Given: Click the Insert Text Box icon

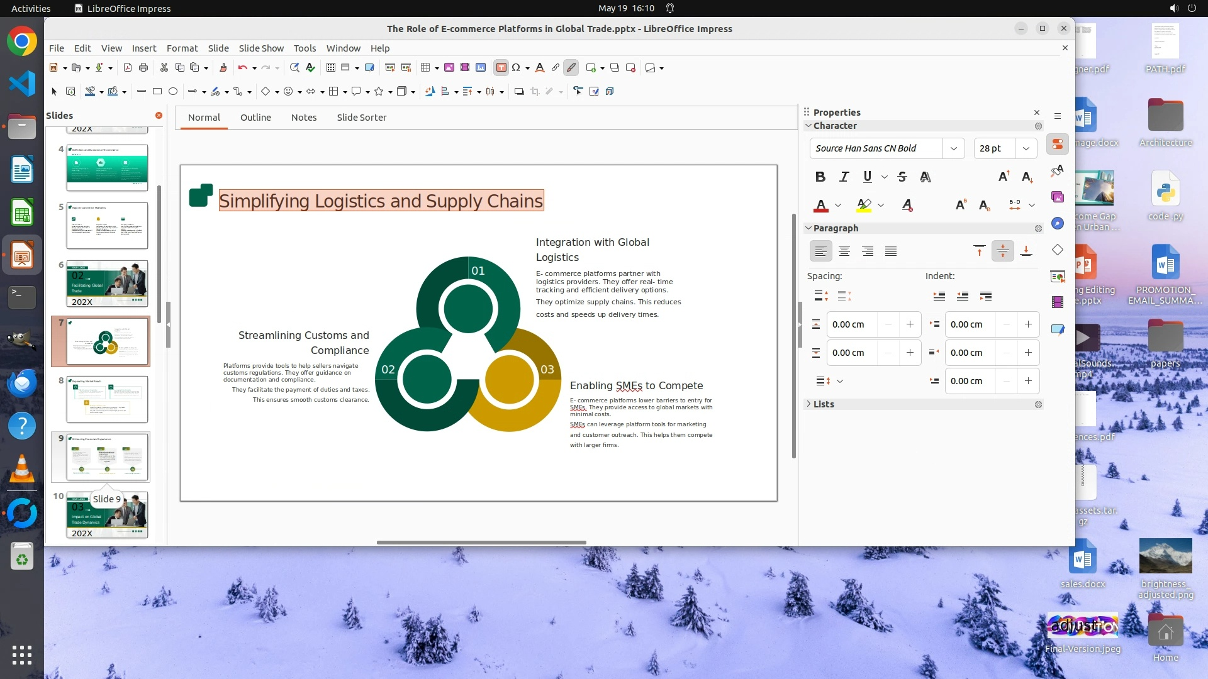Looking at the screenshot, I should pyautogui.click(x=501, y=68).
